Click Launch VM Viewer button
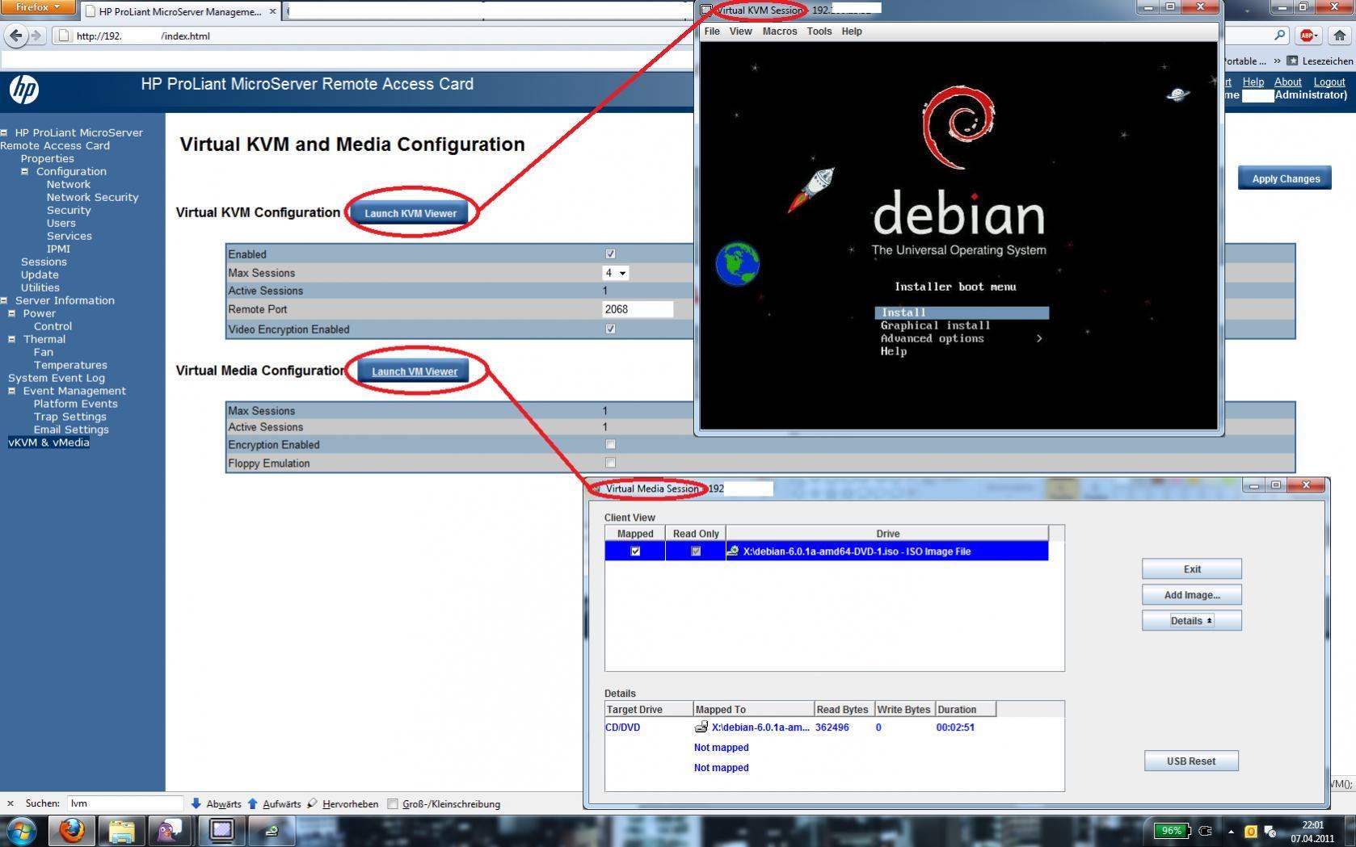This screenshot has height=847, width=1356. [x=415, y=371]
